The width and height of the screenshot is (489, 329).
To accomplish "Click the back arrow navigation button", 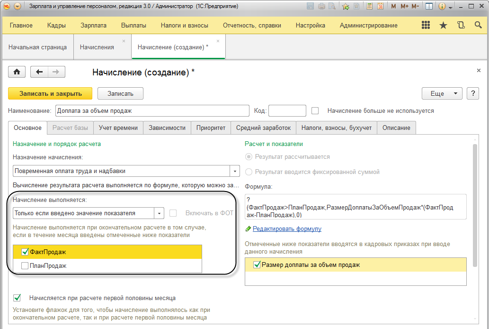I will pos(39,72).
